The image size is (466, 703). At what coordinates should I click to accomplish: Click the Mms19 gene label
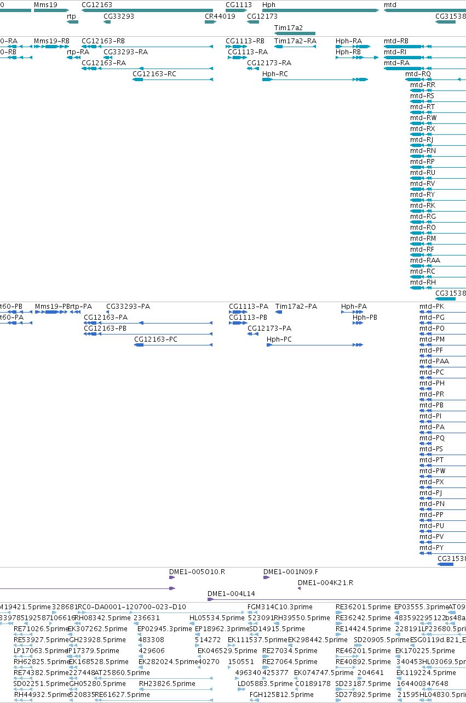tap(45, 4)
